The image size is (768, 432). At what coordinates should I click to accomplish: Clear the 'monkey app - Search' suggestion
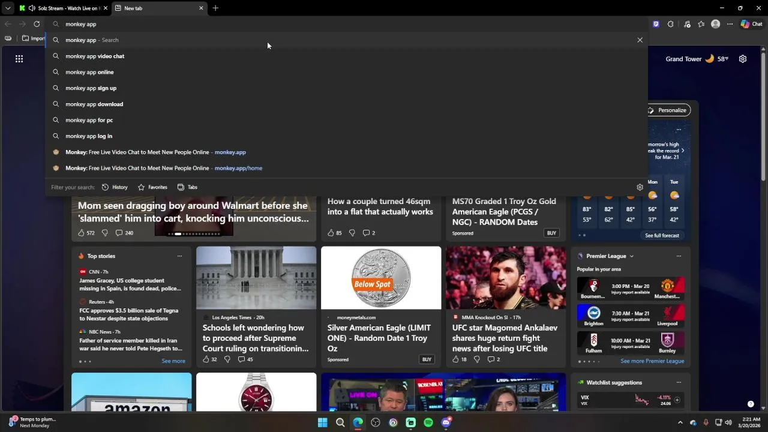click(640, 40)
